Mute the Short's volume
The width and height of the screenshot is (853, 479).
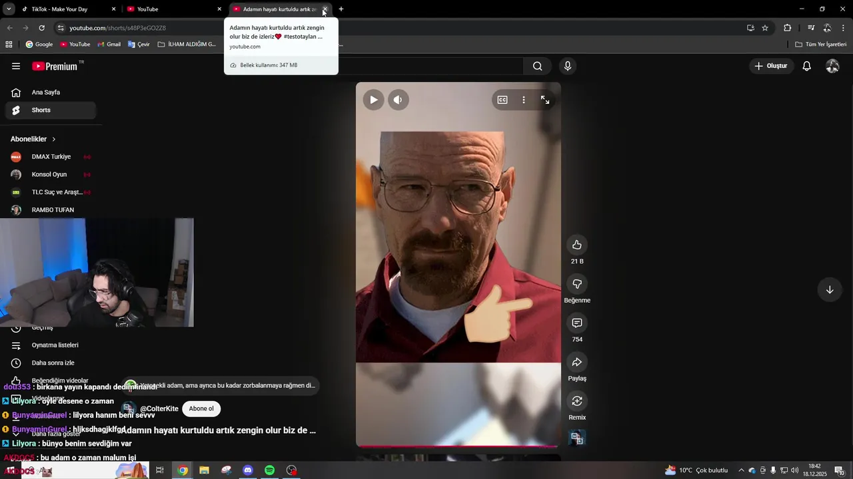tap(398, 100)
